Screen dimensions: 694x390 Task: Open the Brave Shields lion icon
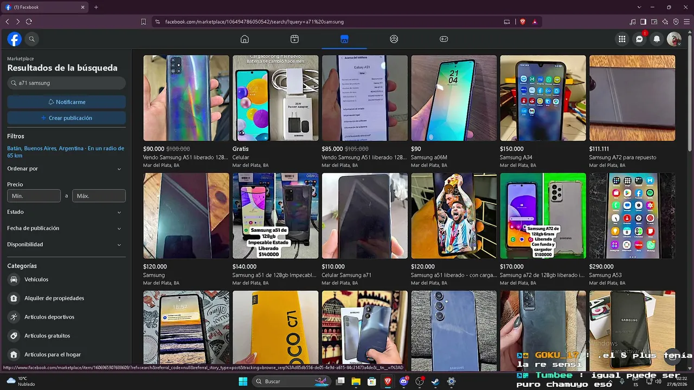(523, 22)
